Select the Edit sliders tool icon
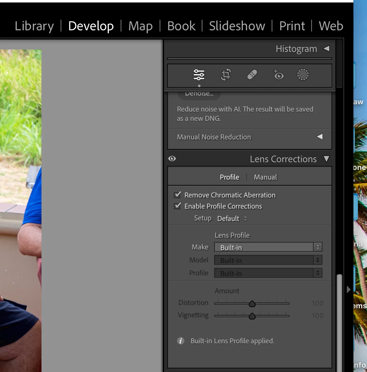Screen dimensions: 367x372 tap(199, 75)
